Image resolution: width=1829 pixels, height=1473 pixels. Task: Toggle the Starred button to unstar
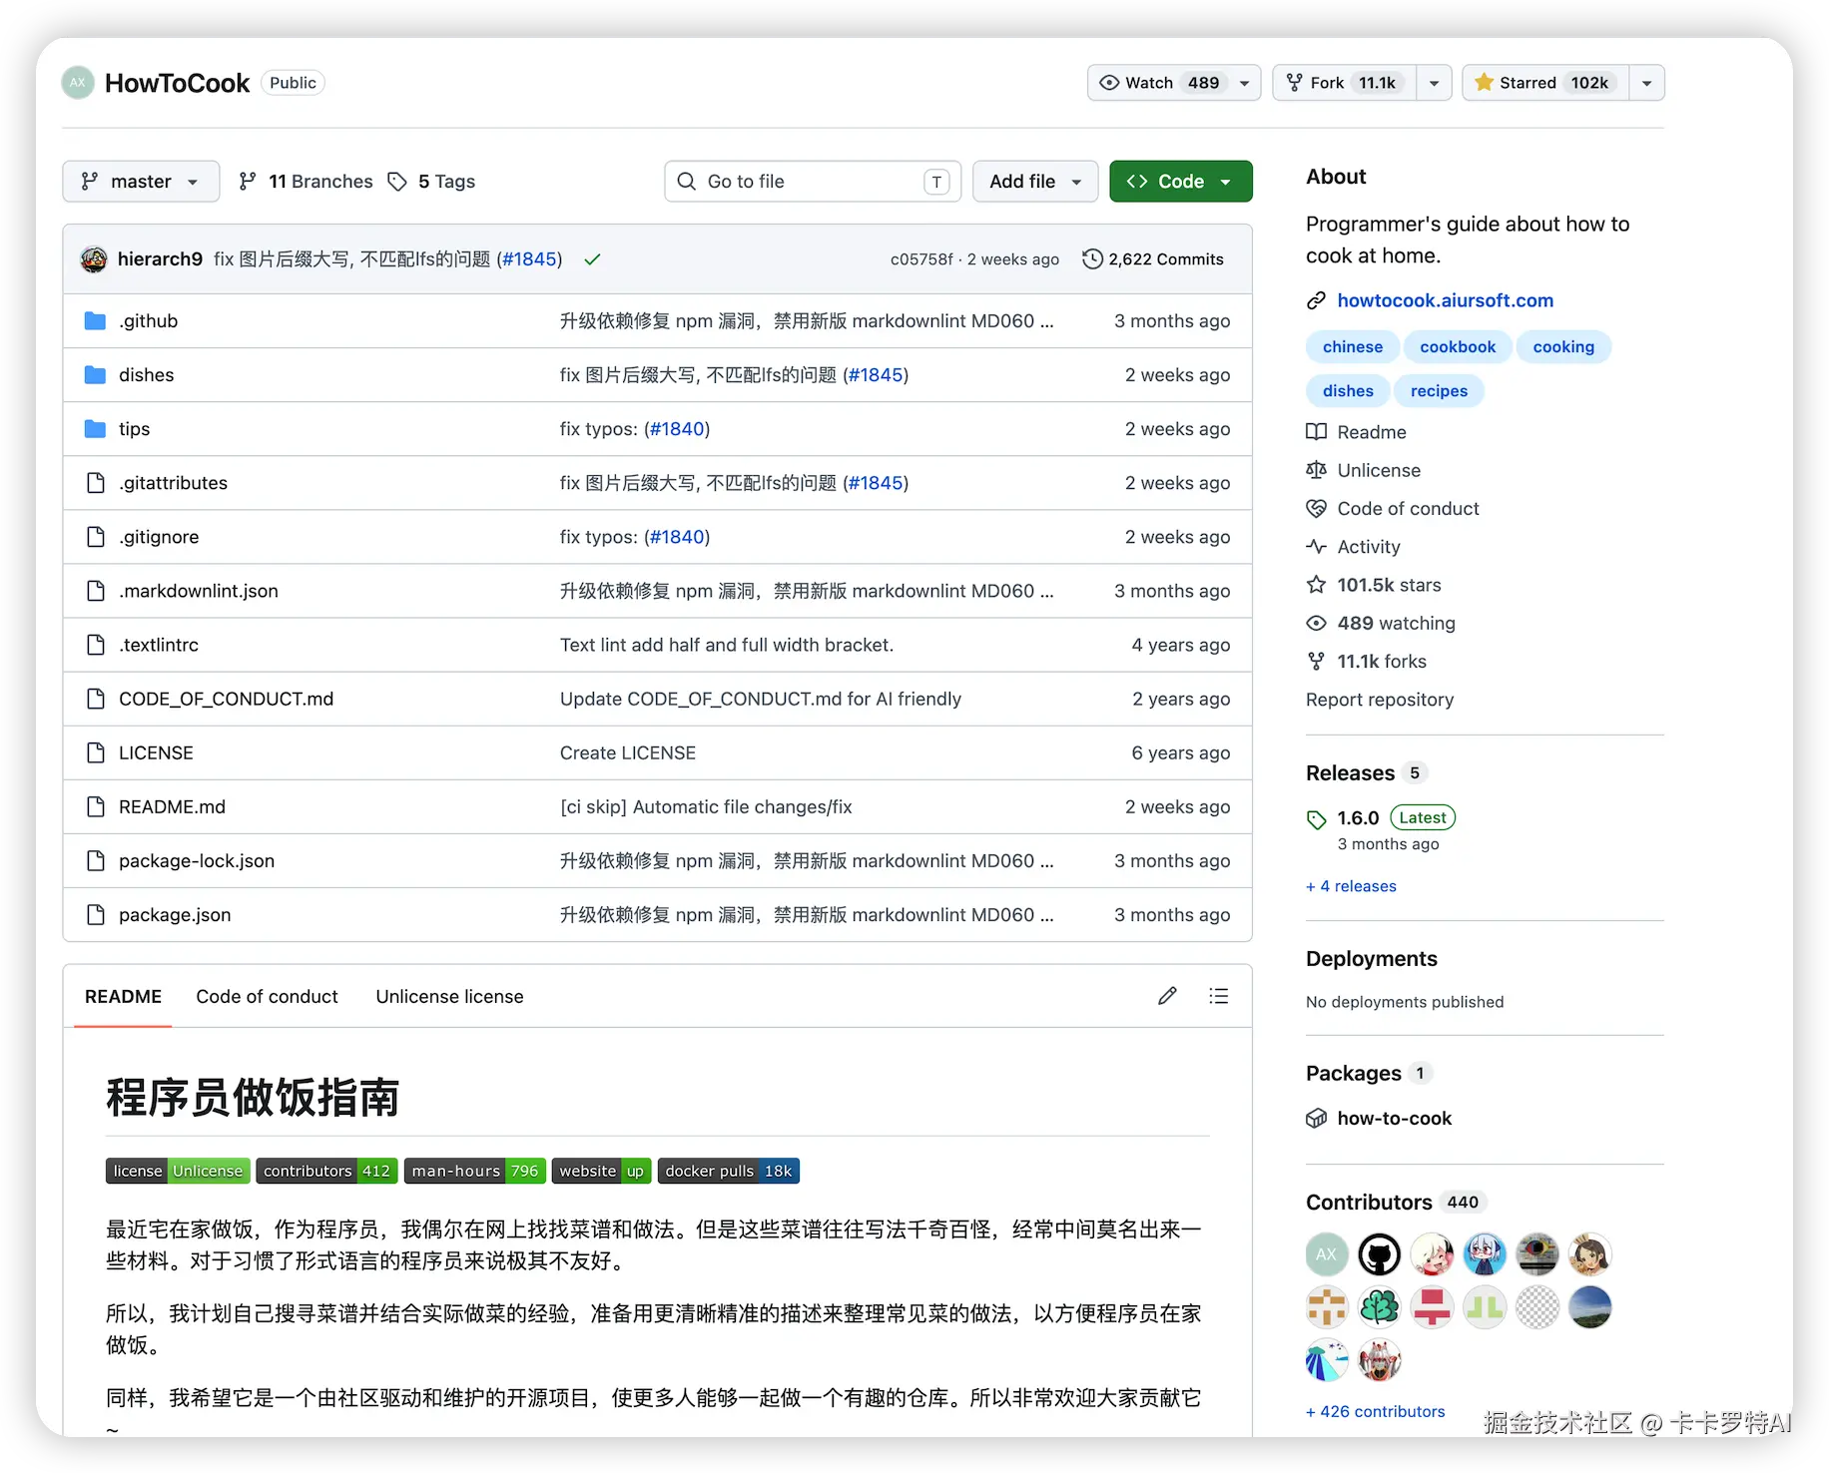click(x=1544, y=83)
